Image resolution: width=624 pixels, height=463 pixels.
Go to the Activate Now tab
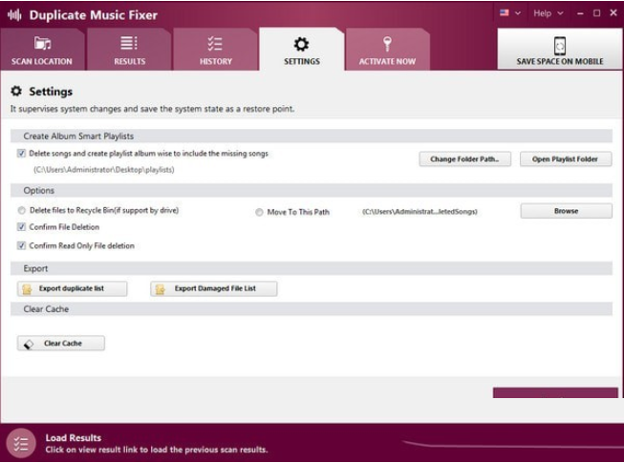coord(387,50)
